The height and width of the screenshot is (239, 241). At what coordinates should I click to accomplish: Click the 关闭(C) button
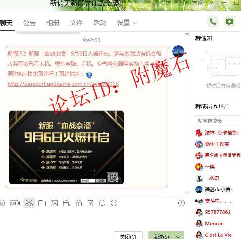[x=128, y=236]
